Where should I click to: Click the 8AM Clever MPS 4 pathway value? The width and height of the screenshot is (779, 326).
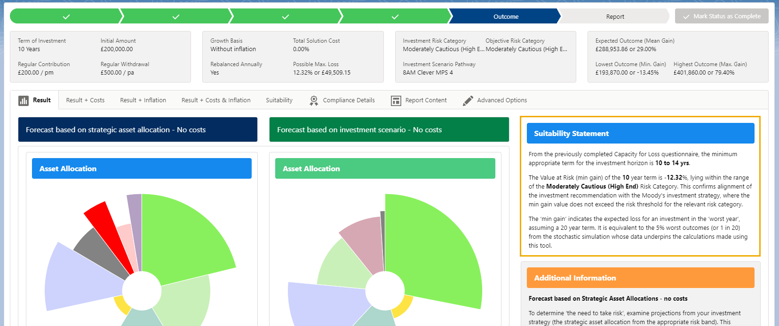click(x=428, y=73)
